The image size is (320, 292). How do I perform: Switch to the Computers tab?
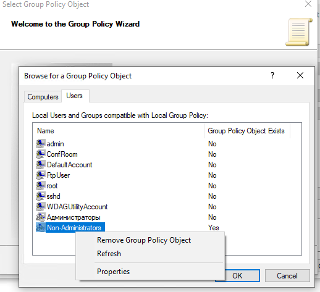43,97
